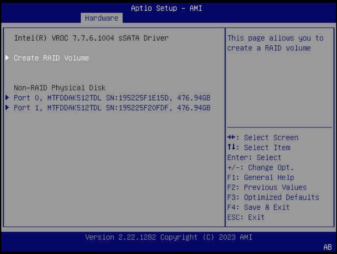
Task: Click the Select Item key hint
Action: pos(259,147)
